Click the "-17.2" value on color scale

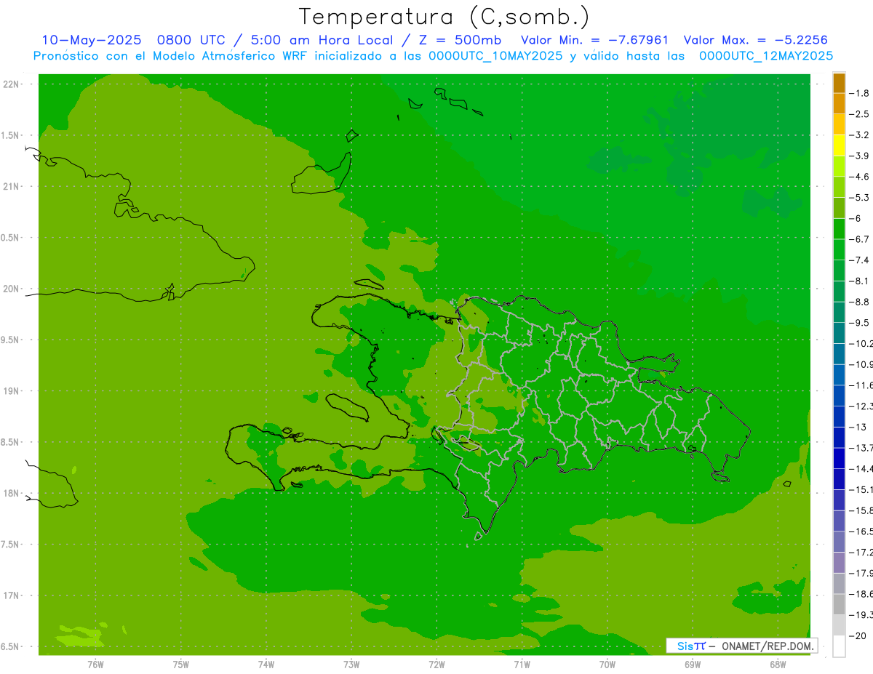point(862,552)
